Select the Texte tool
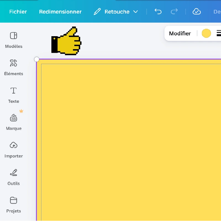The height and width of the screenshot is (221, 221). click(14, 95)
